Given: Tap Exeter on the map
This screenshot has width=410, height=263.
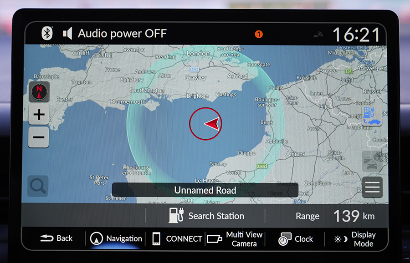Looking at the screenshot, I should 64,99.
